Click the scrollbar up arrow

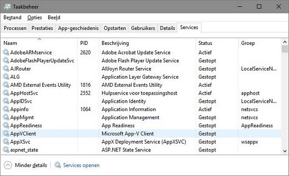pyautogui.click(x=285, y=42)
